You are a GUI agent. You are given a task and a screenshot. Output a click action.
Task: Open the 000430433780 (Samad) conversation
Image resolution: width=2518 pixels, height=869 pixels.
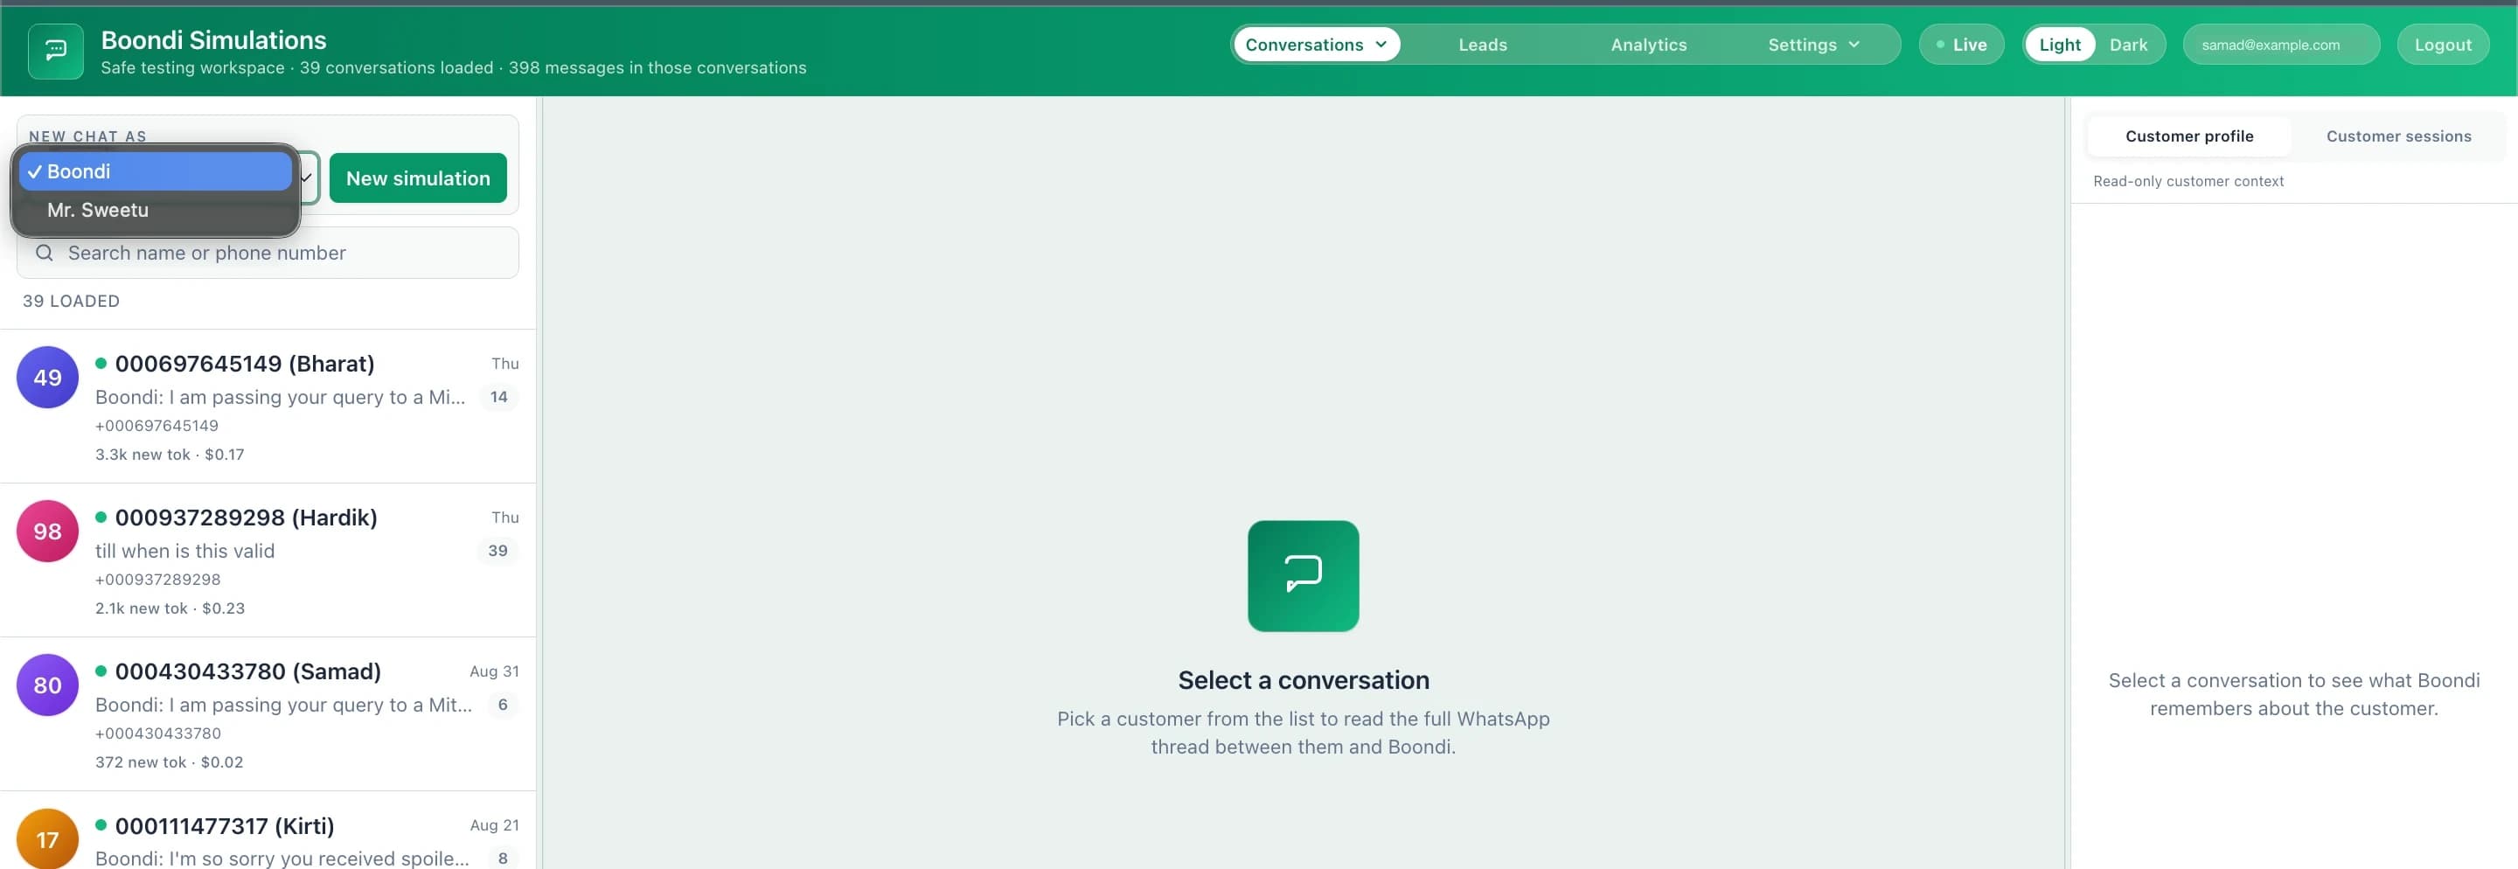[268, 714]
